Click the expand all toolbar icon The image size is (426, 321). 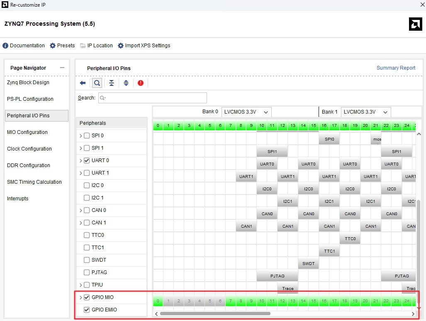(126, 83)
